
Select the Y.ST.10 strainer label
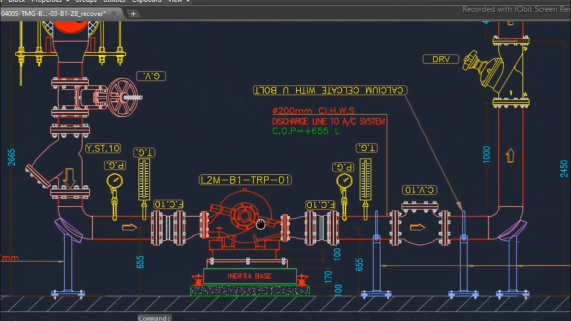click(103, 148)
